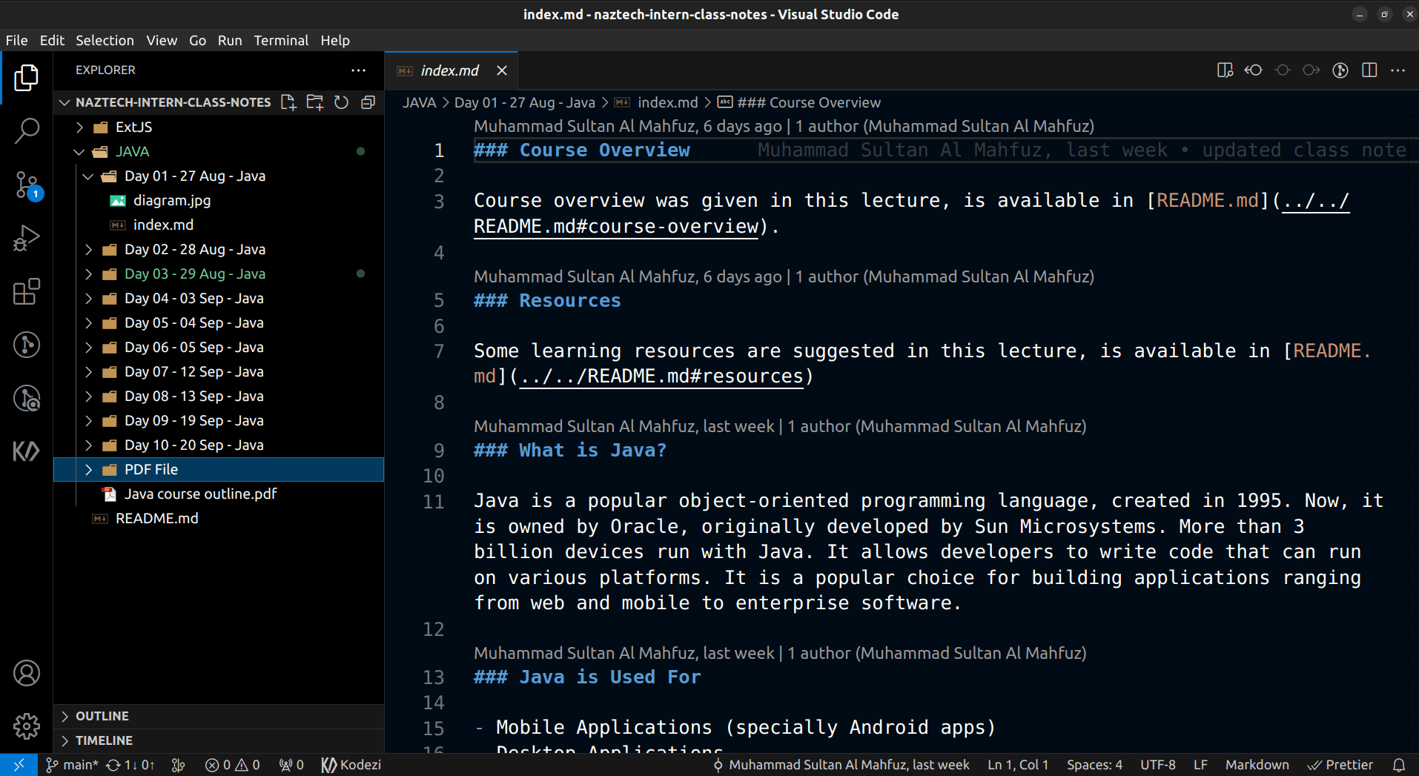Click the README.md#resources link in editor
Viewport: 1419px width, 776px height.
[661, 377]
